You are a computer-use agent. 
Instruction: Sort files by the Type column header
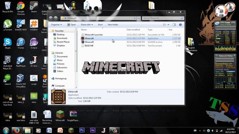[x=150, y=30]
